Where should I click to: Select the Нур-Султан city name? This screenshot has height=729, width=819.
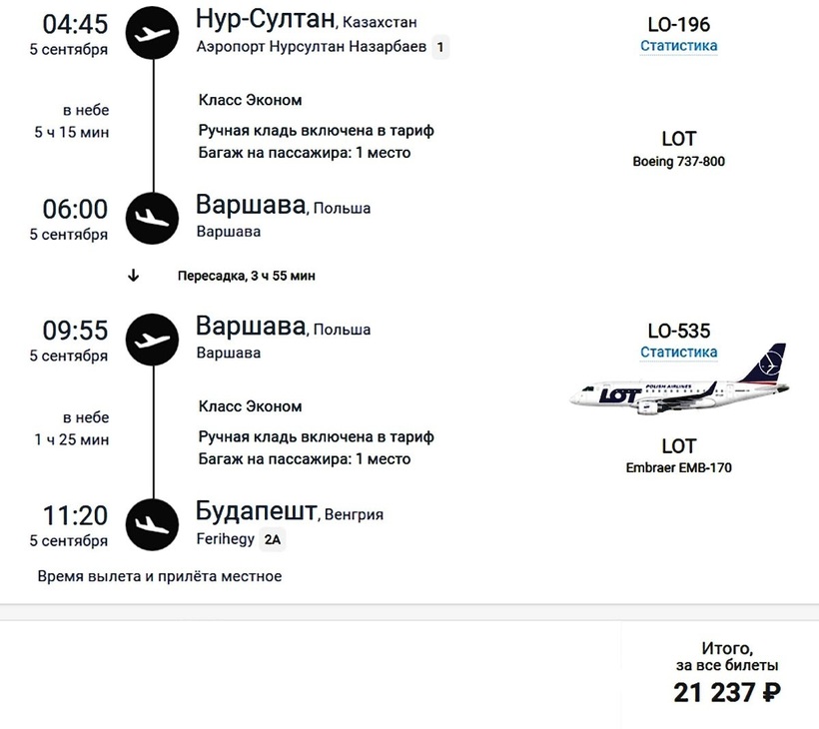click(267, 19)
